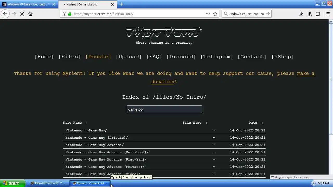Image resolution: width=333 pixels, height=187 pixels.
Task: Open the [Contact] menu link
Action: 252,57
